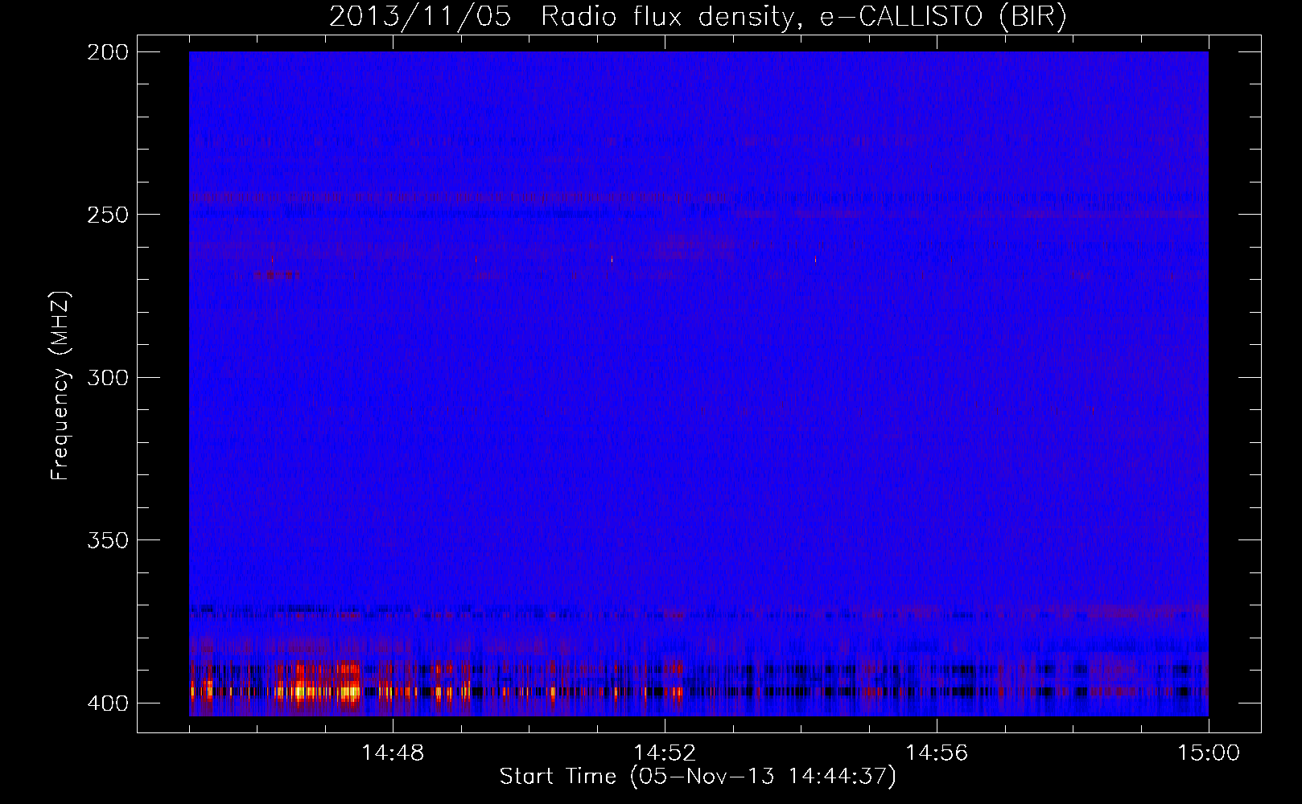Click the 14:52 time tick label

tap(665, 753)
